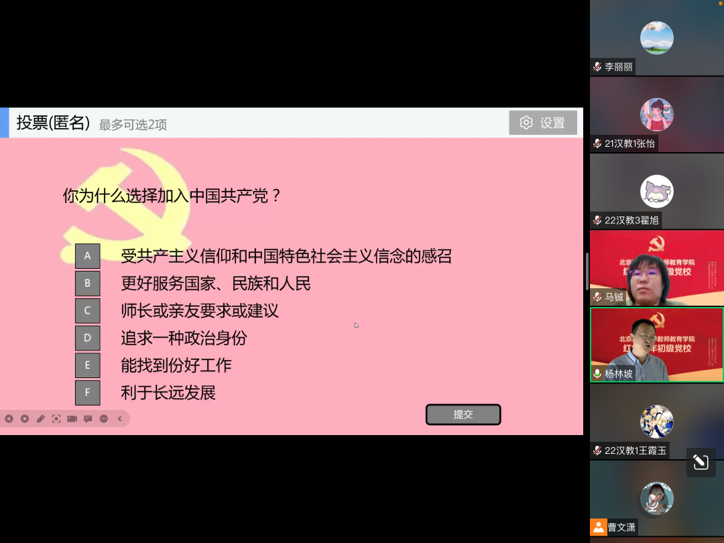
Task: Select option A about communist belief
Action: click(x=88, y=256)
